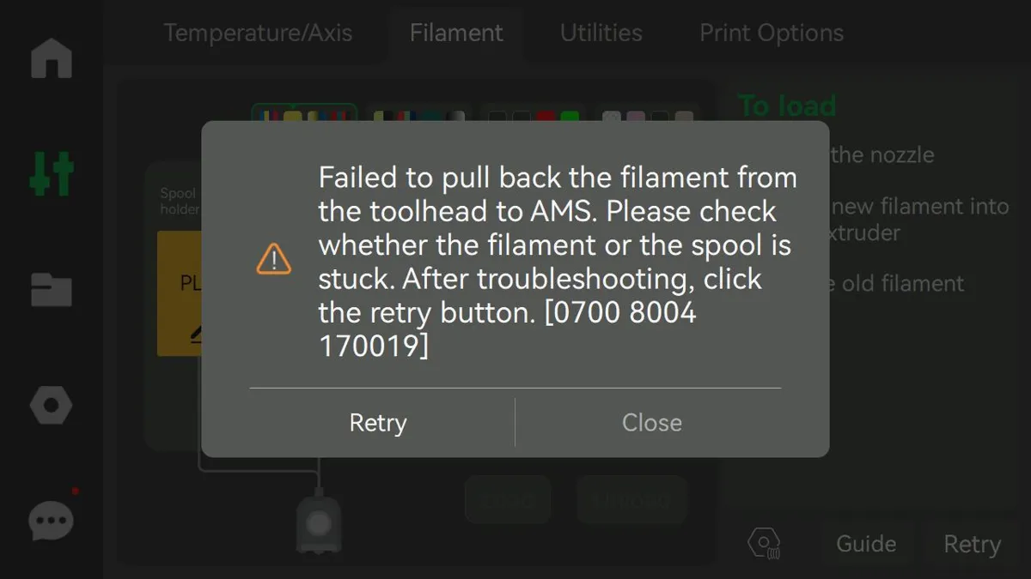Viewport: 1031px width, 579px height.
Task: Select the third AMS with red and green
Action: tap(534, 113)
